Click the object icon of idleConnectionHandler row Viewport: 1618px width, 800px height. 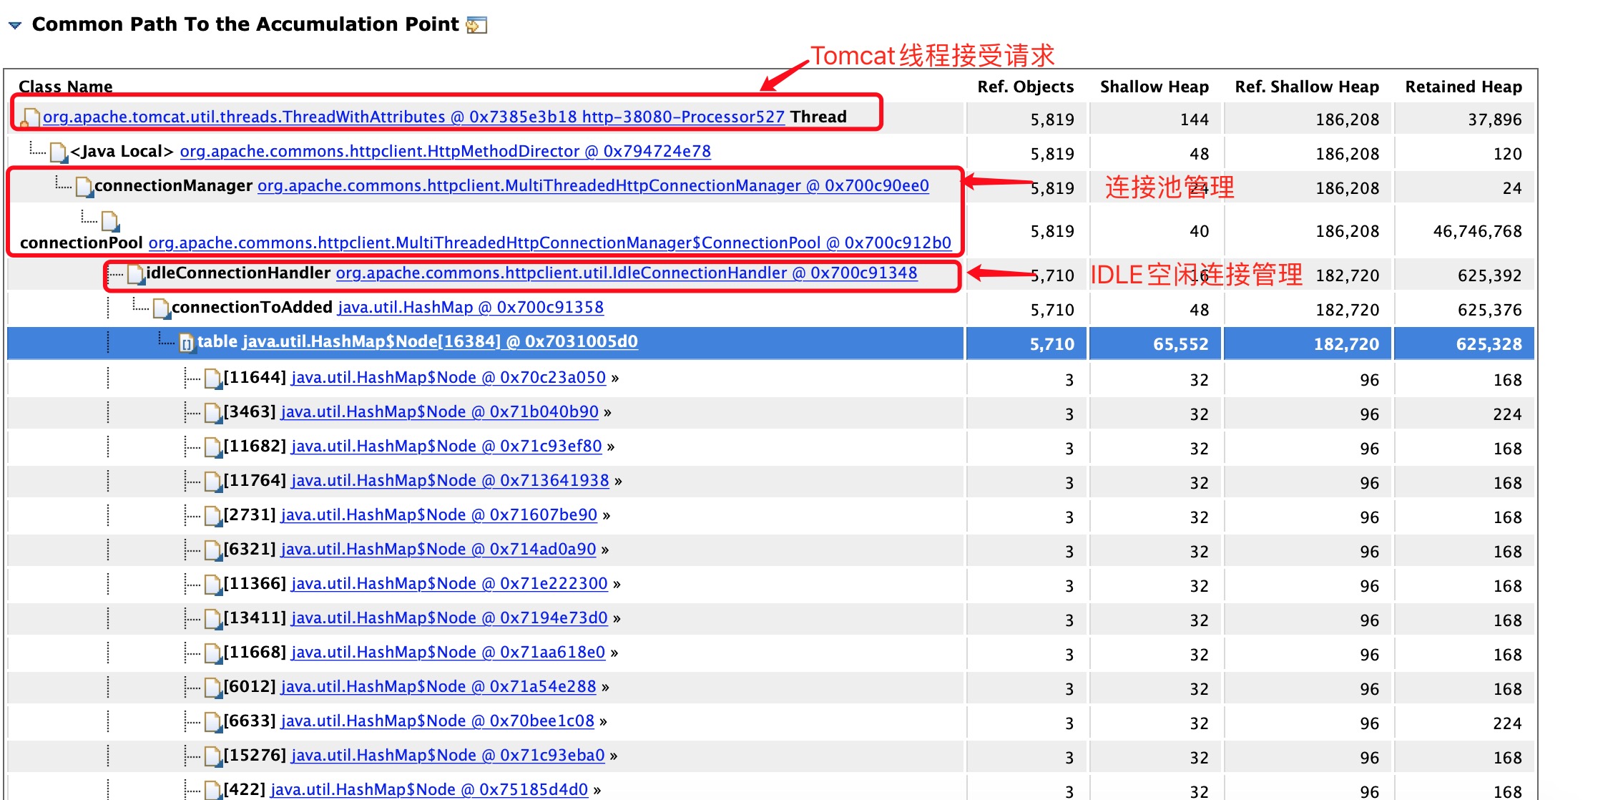pyautogui.click(x=136, y=273)
